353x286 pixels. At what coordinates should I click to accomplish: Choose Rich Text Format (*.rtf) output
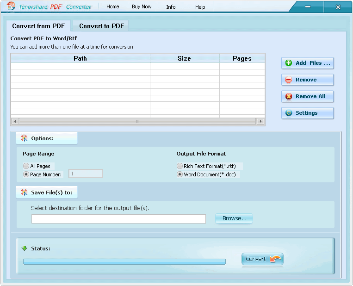180,166
